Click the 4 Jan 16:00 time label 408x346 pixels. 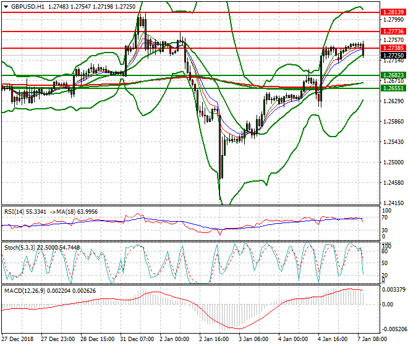(x=333, y=339)
